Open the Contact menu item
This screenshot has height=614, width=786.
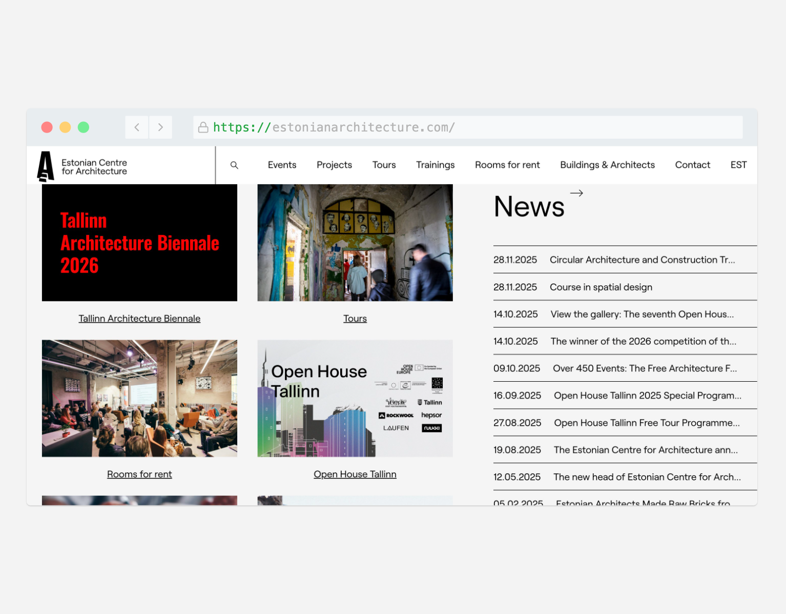(x=692, y=165)
